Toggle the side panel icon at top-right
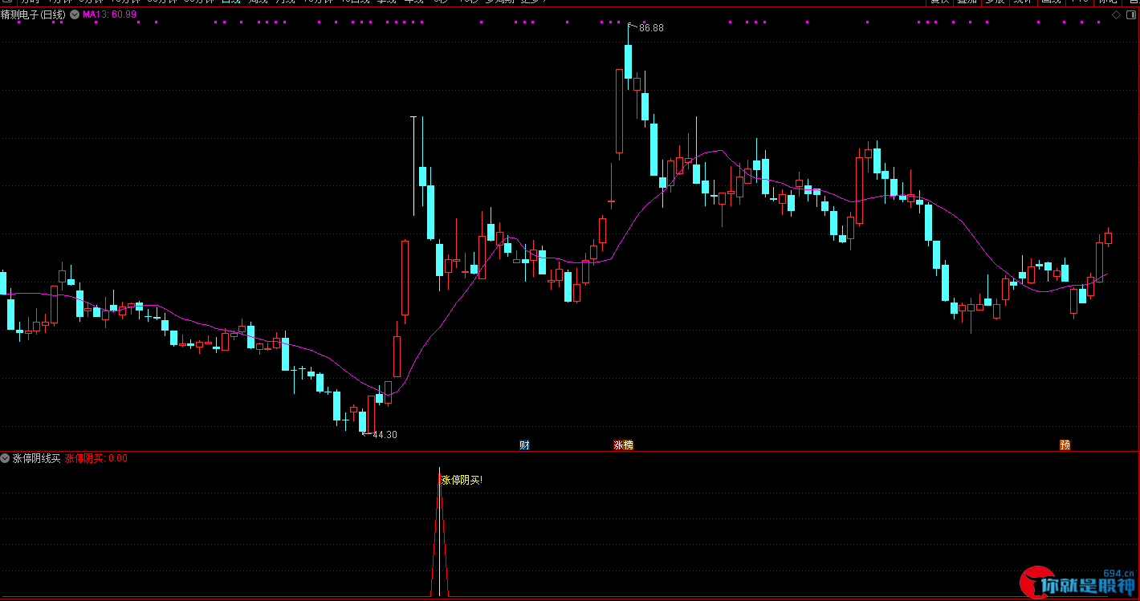The height and width of the screenshot is (601, 1140). click(1130, 14)
